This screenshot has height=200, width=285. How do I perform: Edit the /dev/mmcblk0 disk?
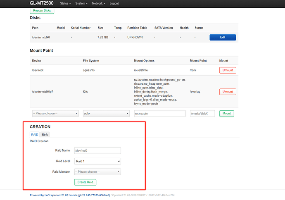[x=223, y=37]
